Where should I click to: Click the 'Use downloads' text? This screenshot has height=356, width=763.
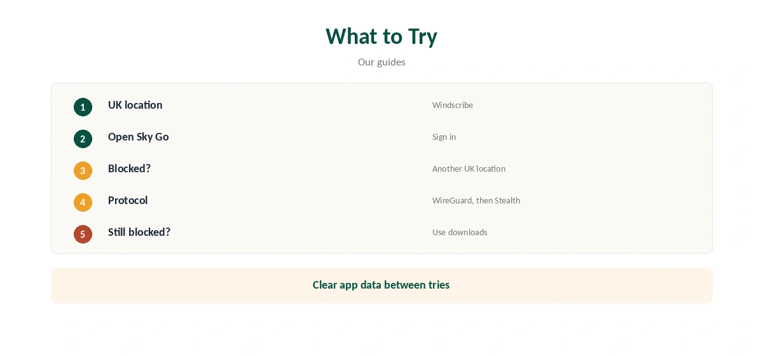coord(460,232)
